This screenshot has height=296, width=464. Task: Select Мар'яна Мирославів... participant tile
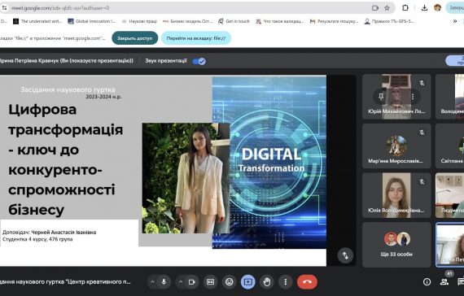point(396,146)
